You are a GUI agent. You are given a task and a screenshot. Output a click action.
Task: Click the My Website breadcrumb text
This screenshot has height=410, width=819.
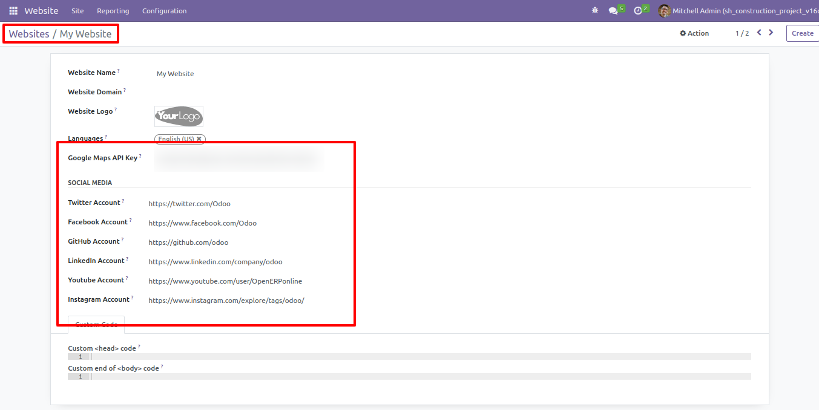coord(85,34)
